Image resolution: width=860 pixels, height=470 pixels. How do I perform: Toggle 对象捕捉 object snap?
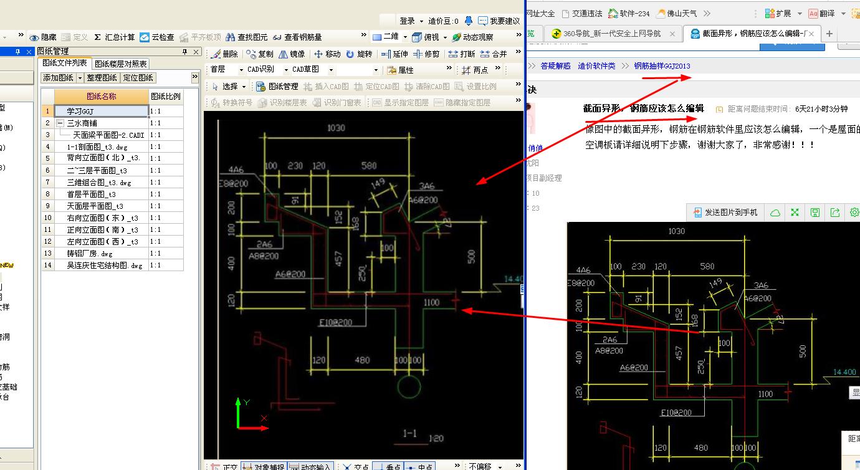click(x=264, y=466)
